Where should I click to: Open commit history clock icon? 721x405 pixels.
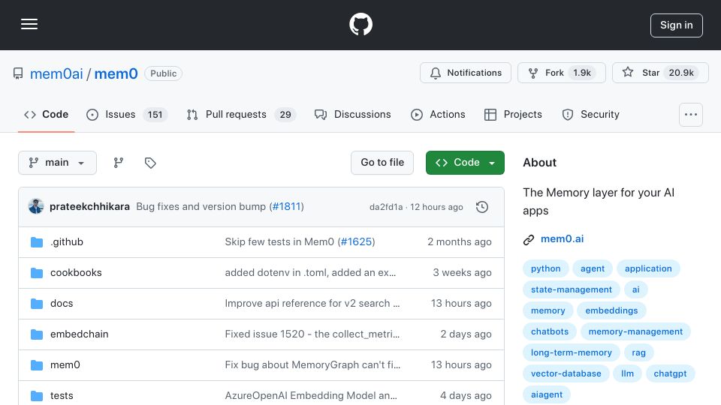(482, 207)
